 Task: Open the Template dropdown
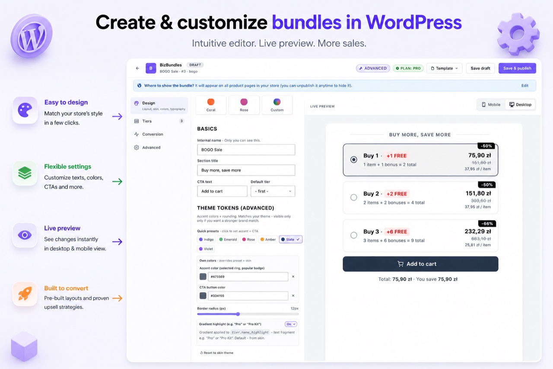pos(445,68)
